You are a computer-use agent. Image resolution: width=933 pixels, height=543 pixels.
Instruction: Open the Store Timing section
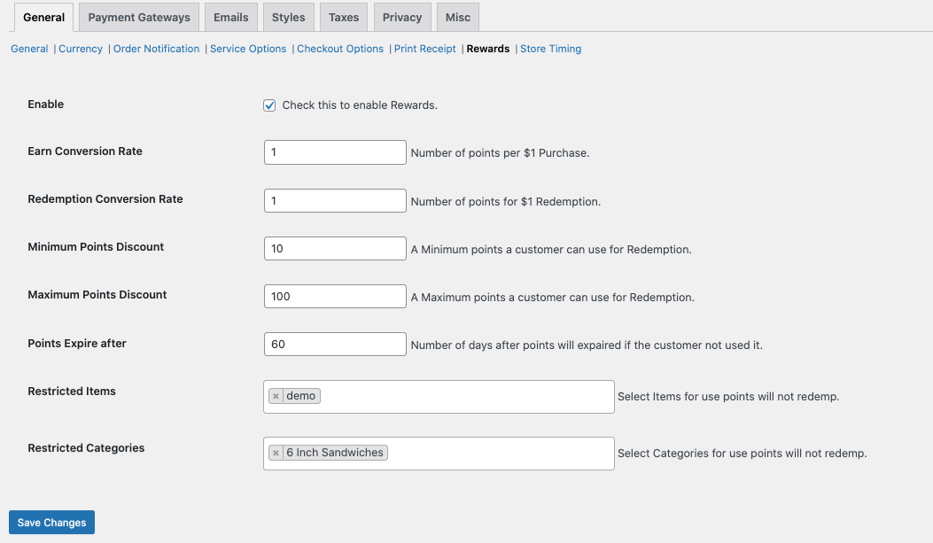pos(550,49)
